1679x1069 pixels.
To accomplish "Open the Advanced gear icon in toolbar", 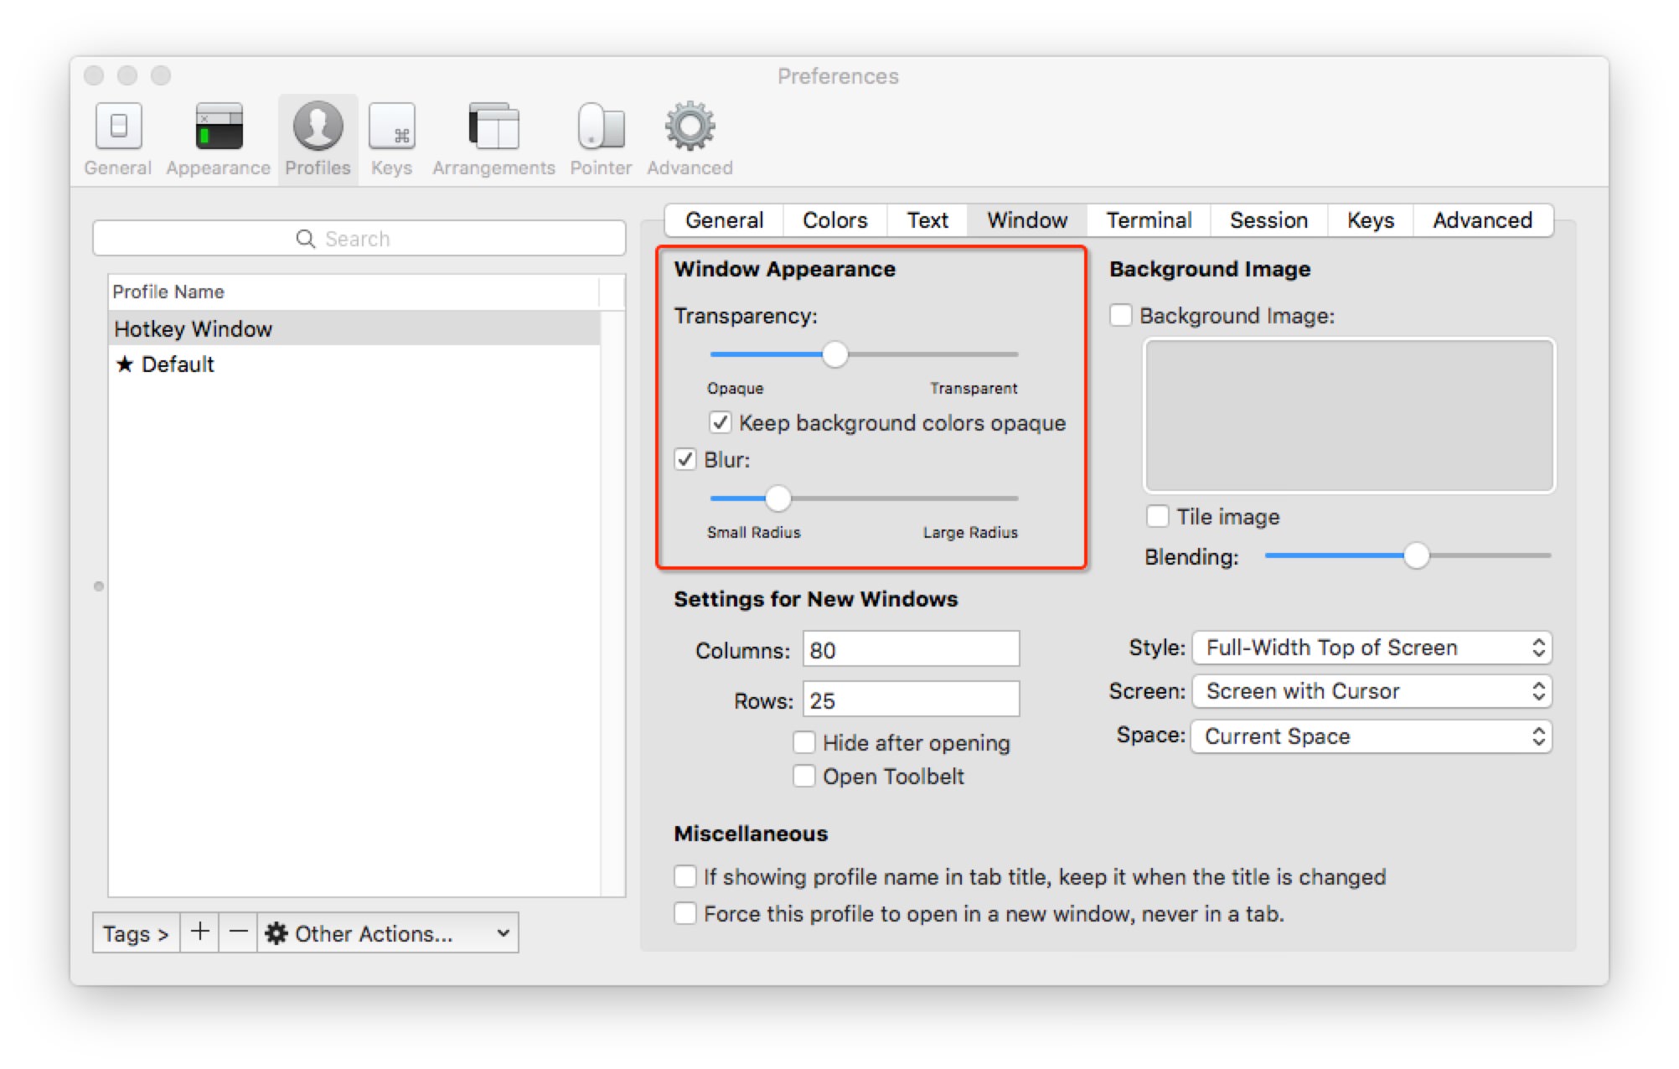I will tap(690, 127).
